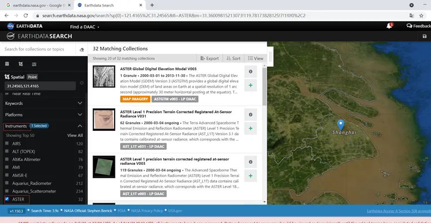This screenshot has height=223, width=431.
Task: Bookmark page with star icon
Action: point(421,15)
